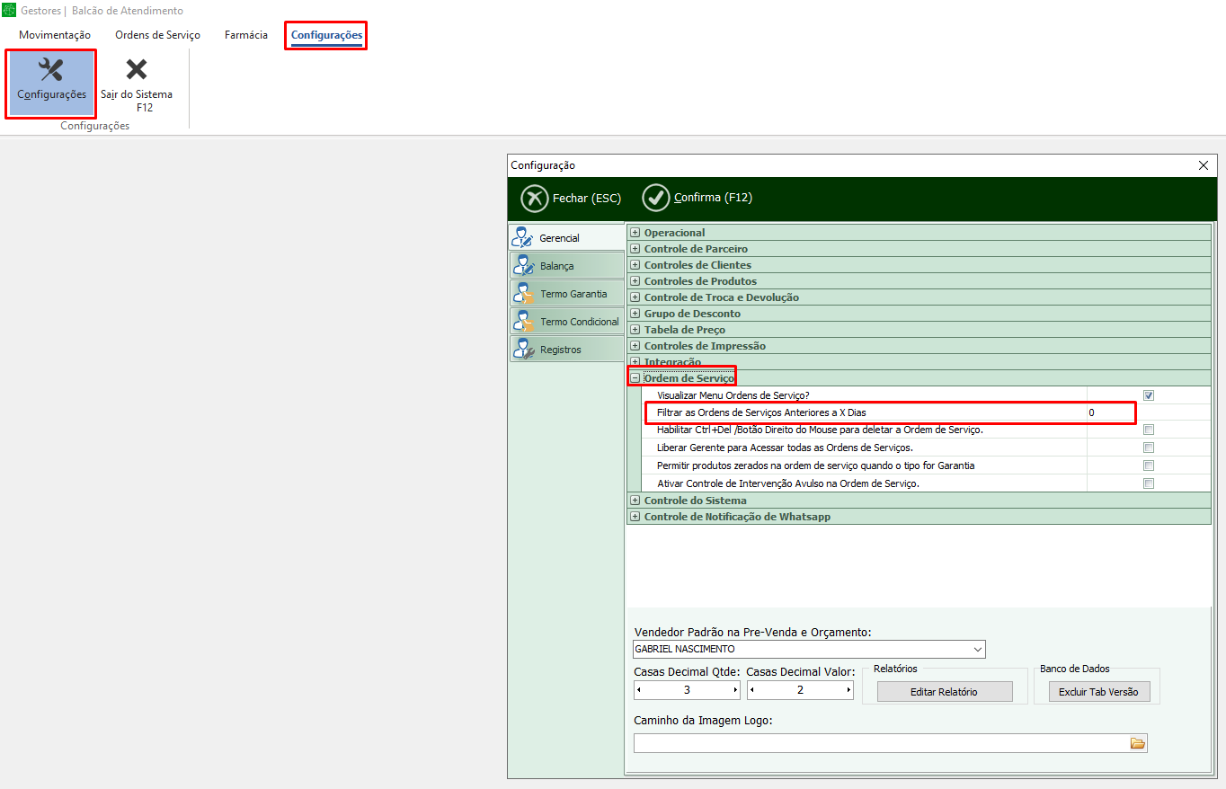Screen dimensions: 1226x789
Task: Check Ativar Controle de Intervenção Avulso
Action: point(1149,483)
